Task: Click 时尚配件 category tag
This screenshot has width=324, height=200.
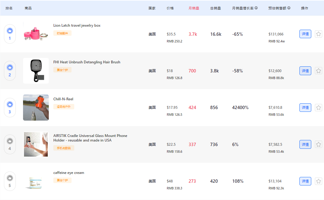Action: click(x=62, y=33)
